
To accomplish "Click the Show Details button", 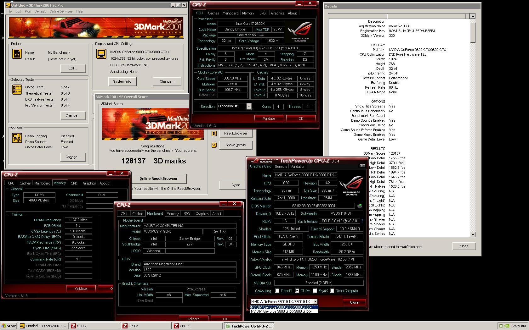I will [236, 145].
